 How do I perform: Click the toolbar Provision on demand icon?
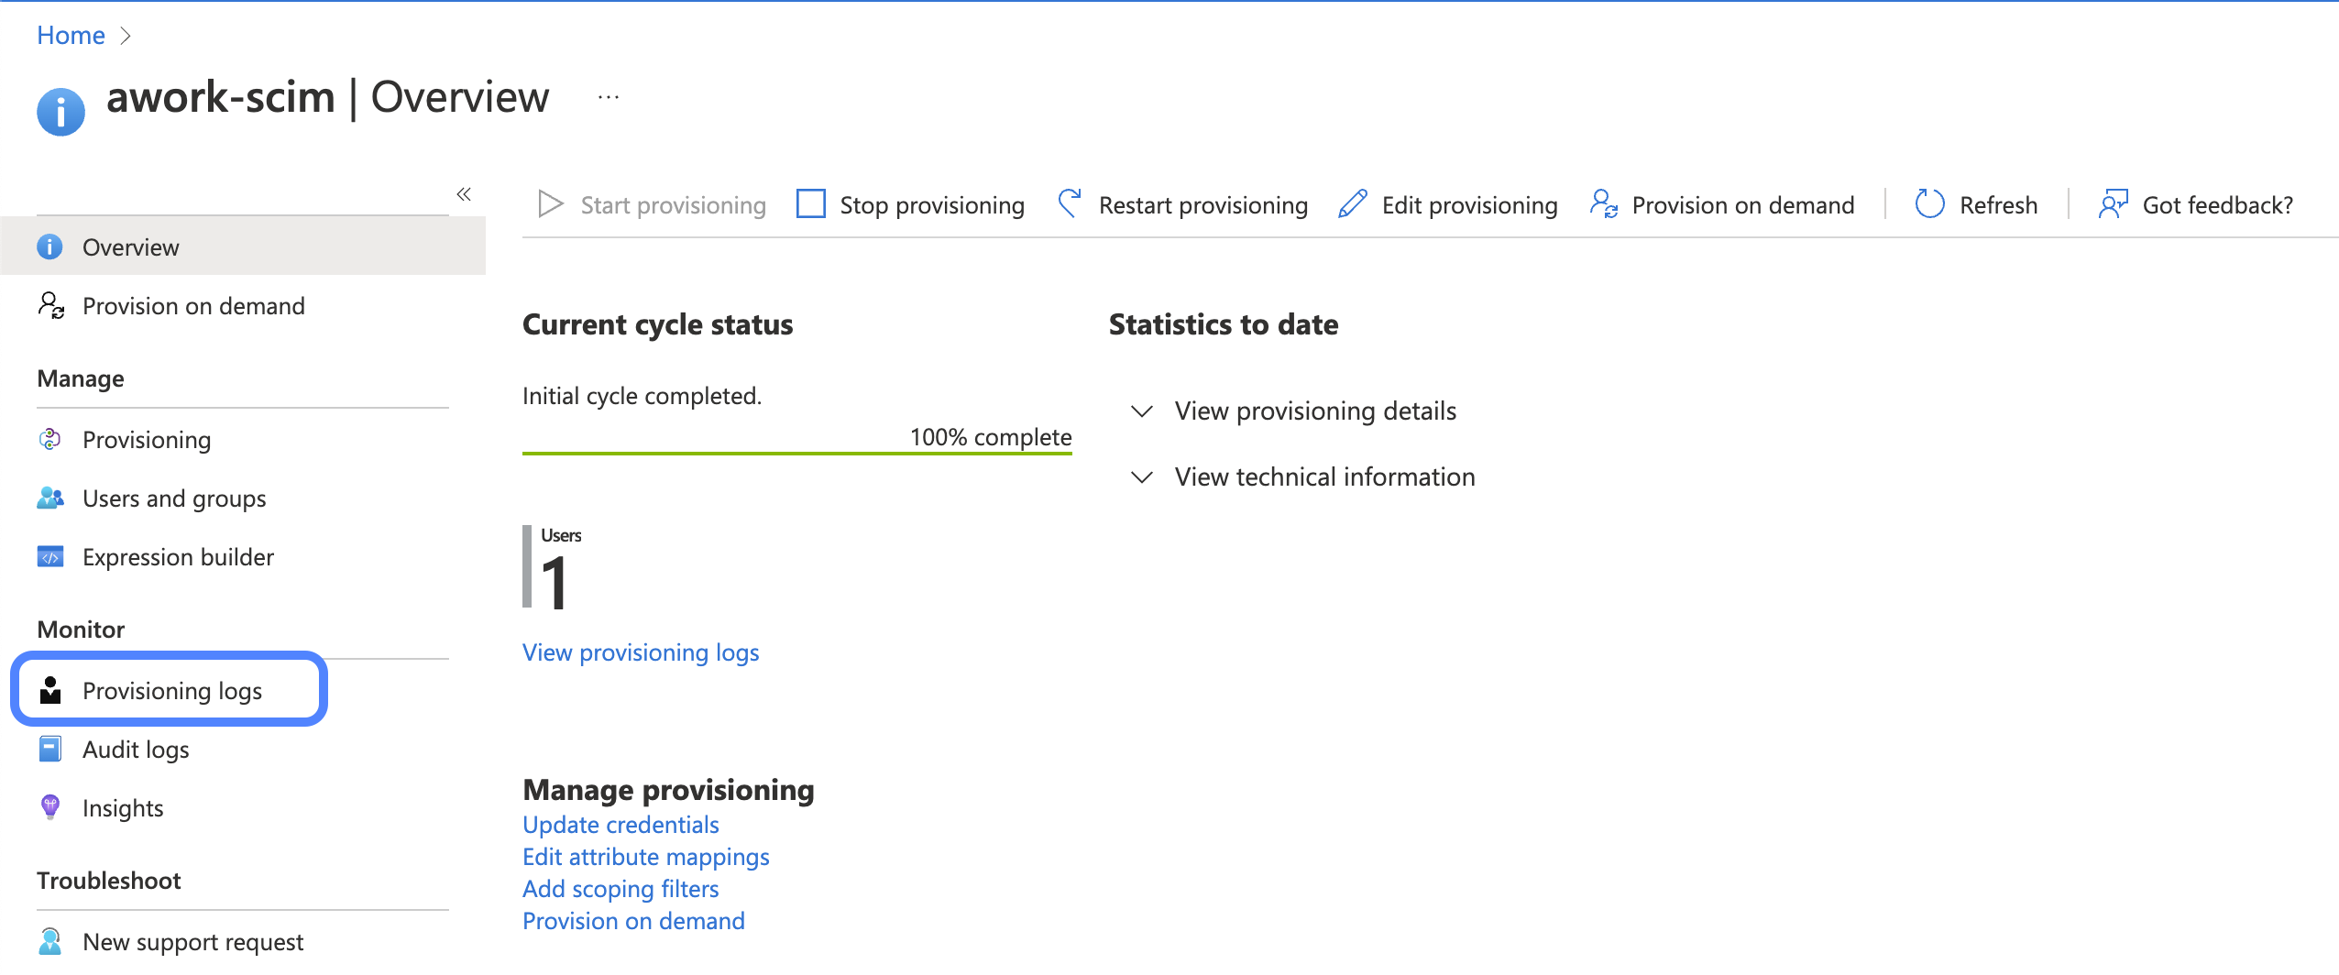1604,203
